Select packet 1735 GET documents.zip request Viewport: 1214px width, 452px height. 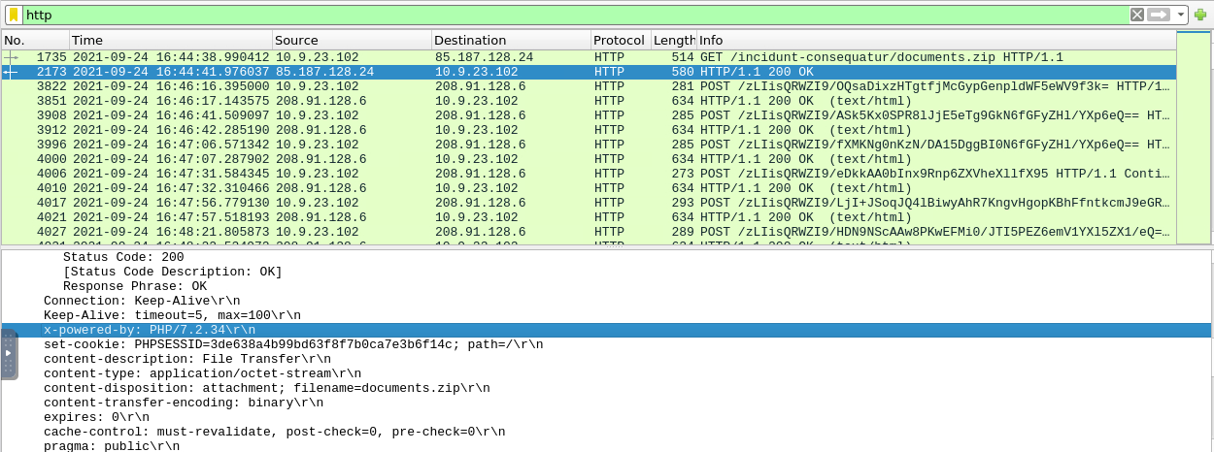(x=589, y=57)
